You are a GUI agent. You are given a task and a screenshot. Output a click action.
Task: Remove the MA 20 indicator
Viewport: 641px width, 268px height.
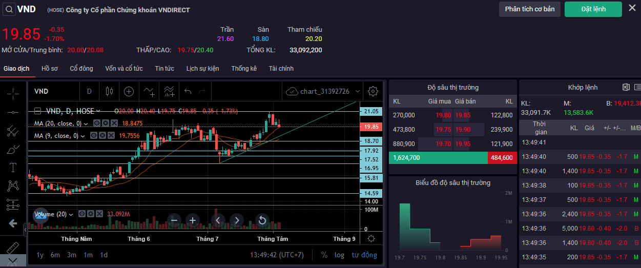click(114, 123)
